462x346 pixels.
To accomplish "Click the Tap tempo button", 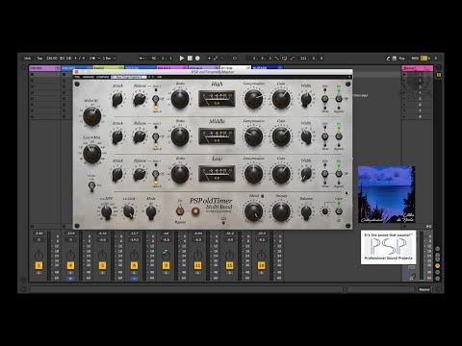I will point(39,58).
